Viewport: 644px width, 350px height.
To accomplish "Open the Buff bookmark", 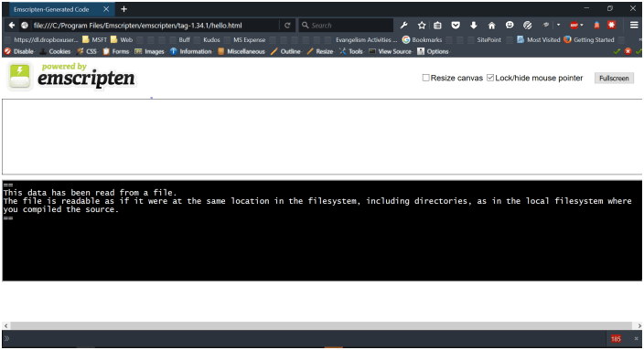I will [180, 40].
